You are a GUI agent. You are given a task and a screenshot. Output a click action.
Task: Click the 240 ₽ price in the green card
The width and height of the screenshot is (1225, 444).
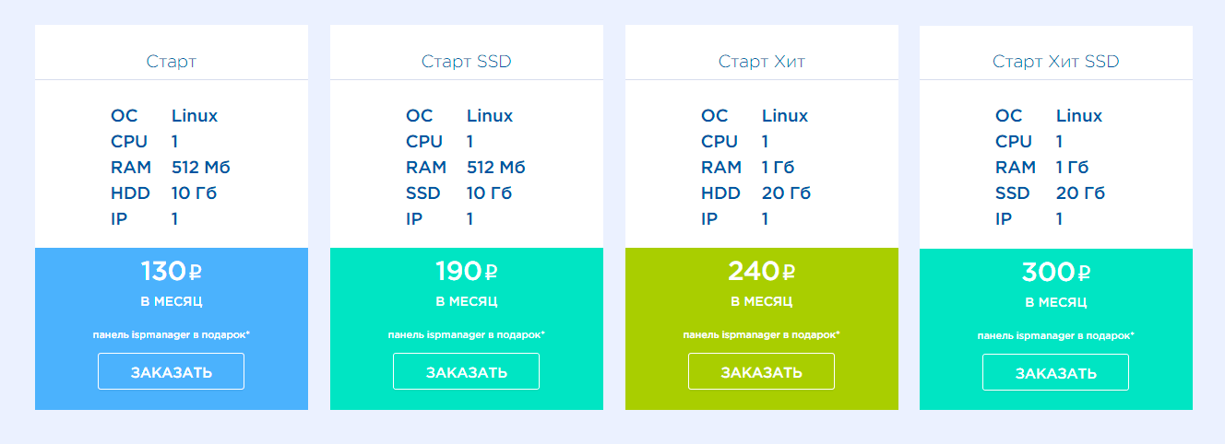pos(761,270)
